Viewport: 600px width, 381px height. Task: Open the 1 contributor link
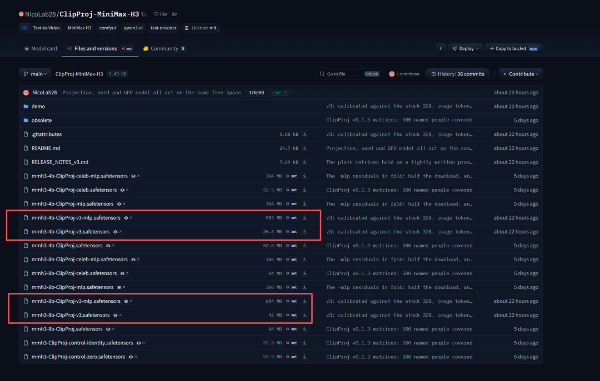click(x=404, y=74)
